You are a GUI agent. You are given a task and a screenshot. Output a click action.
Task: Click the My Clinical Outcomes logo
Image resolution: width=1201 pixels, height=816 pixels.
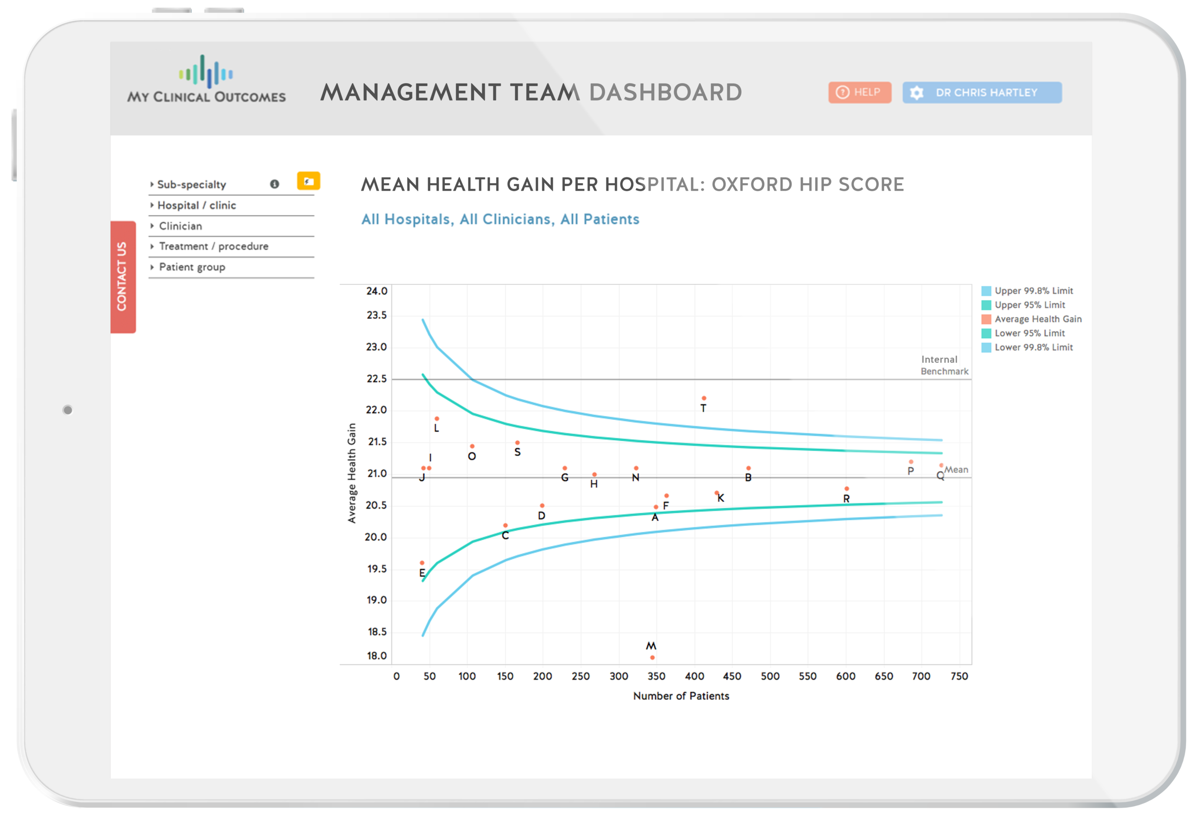point(206,80)
